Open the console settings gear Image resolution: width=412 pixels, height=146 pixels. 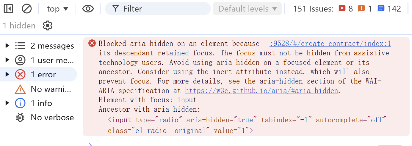point(48,25)
